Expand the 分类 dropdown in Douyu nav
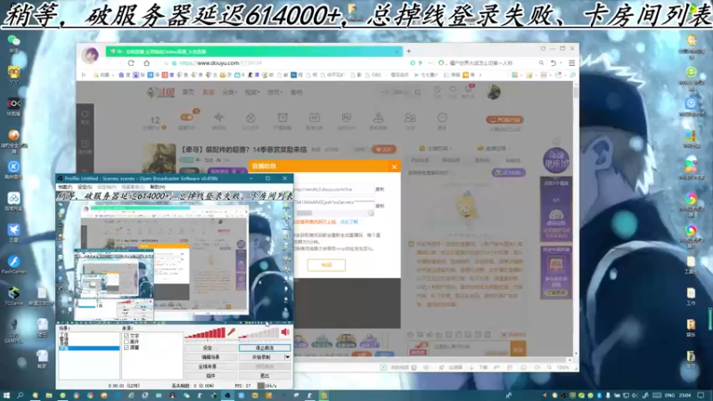The height and width of the screenshot is (401, 713). 230,93
